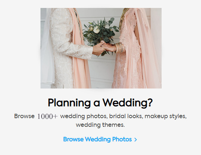Click the white rose in the bouquet
Viewport: 201px width, 155px height.
point(96,30)
